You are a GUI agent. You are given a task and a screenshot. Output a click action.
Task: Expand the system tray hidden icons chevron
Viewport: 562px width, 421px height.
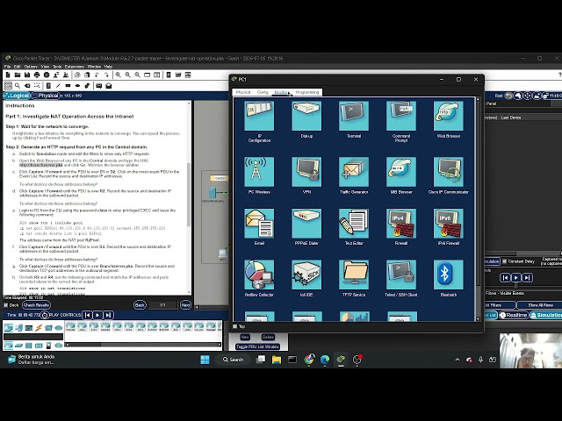click(x=458, y=360)
